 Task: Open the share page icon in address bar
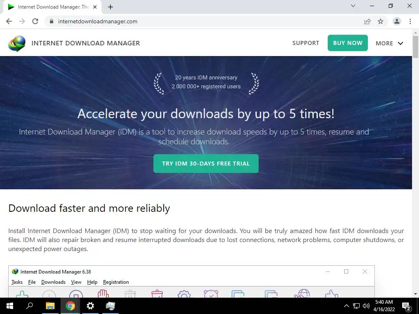pos(367,21)
